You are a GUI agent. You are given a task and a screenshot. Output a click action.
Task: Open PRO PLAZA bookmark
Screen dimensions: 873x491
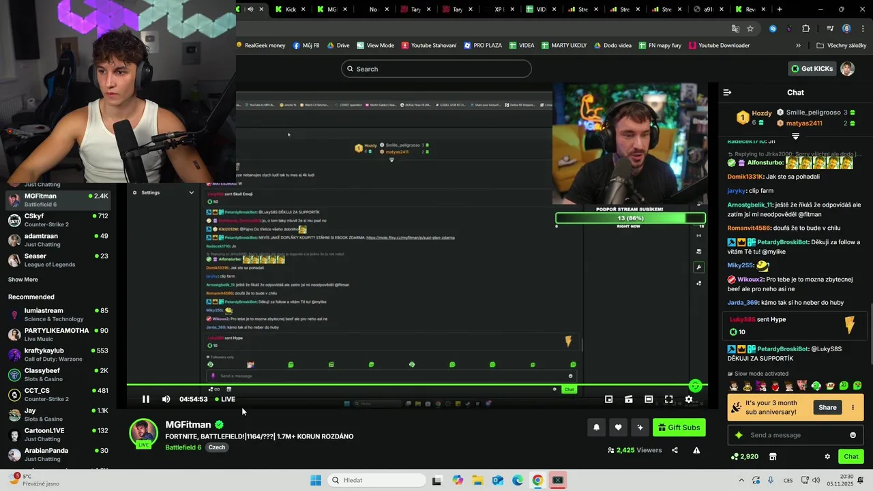(x=483, y=46)
